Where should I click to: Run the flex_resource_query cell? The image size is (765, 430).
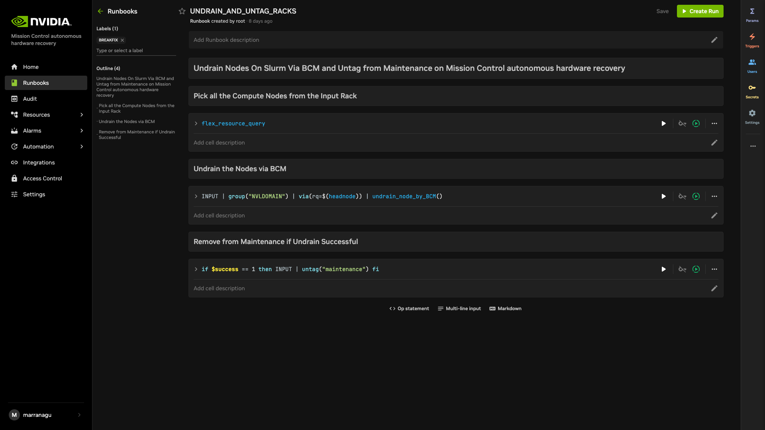[663, 123]
